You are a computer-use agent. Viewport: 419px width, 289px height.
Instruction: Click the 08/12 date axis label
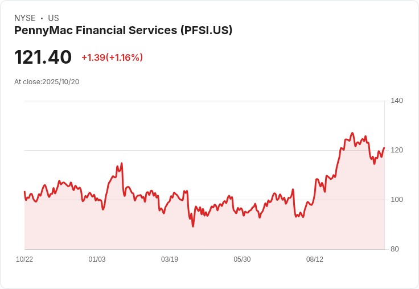click(x=314, y=259)
